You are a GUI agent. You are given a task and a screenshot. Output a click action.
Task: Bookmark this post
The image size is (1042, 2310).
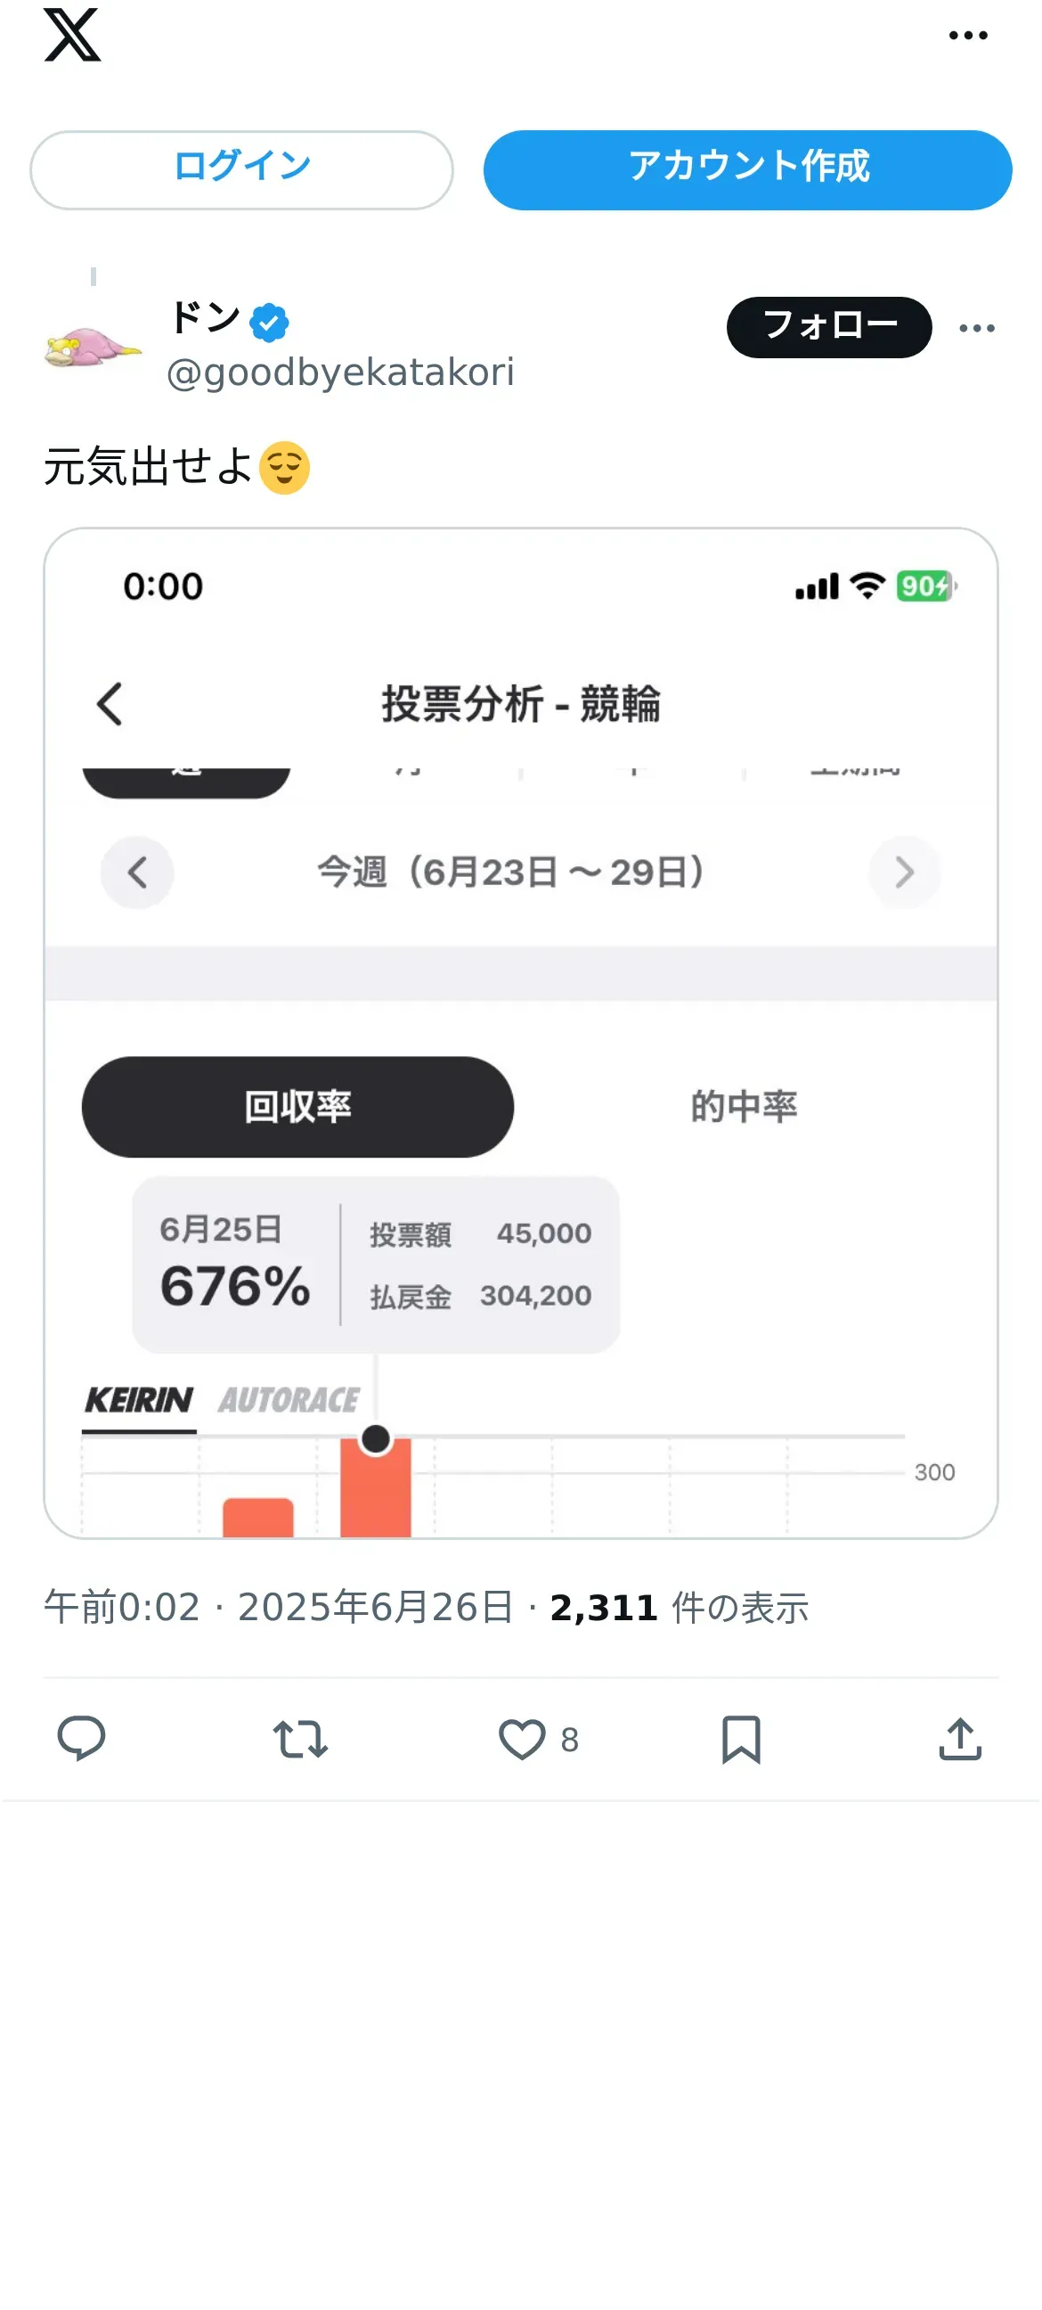pos(741,1739)
